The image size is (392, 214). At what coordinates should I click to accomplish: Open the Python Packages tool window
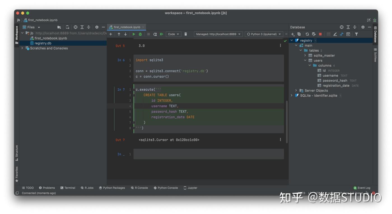click(x=112, y=188)
